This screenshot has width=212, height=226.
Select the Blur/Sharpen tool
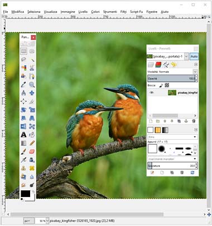32,176
